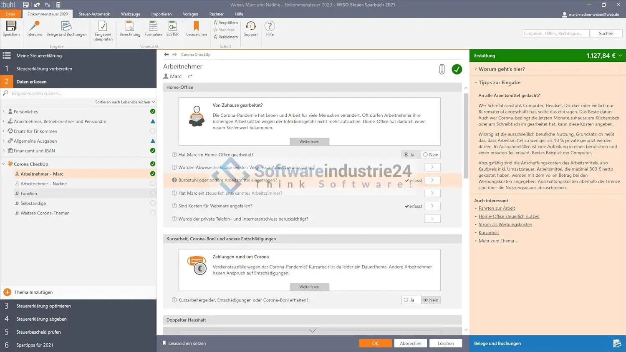
Task: Open the Berechnung calculation icon
Action: (x=130, y=28)
